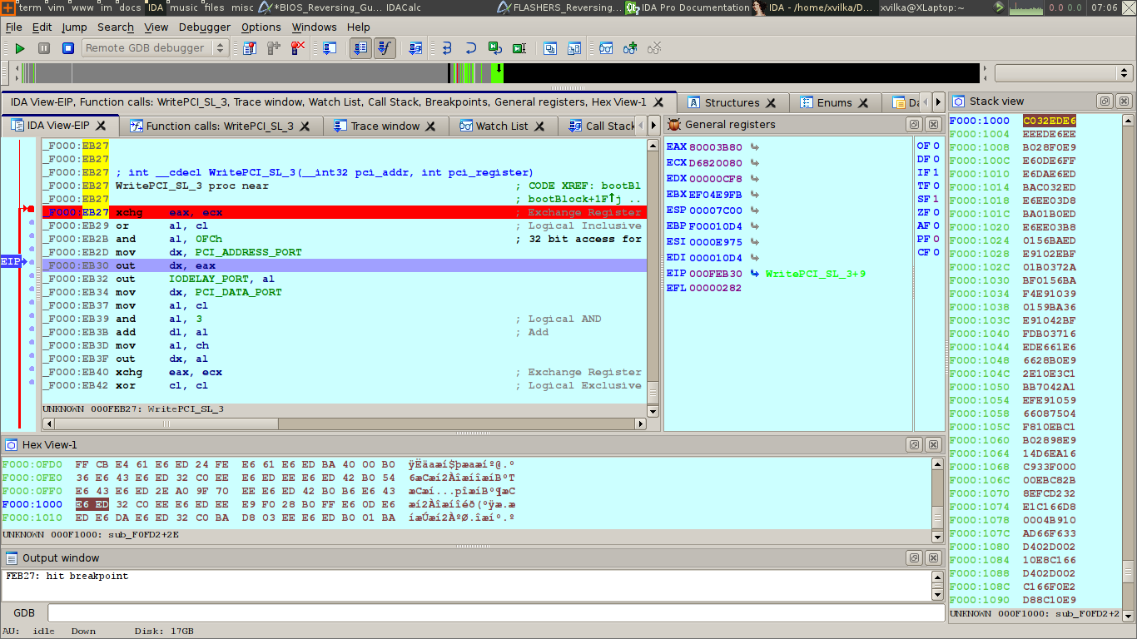Start the debugger process with green play icon
The width and height of the screenshot is (1137, 639).
(20, 48)
